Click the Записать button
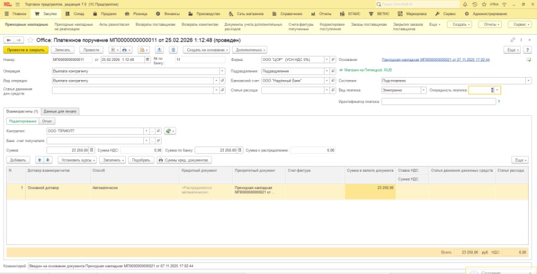This screenshot has height=274, width=537. (x=63, y=50)
